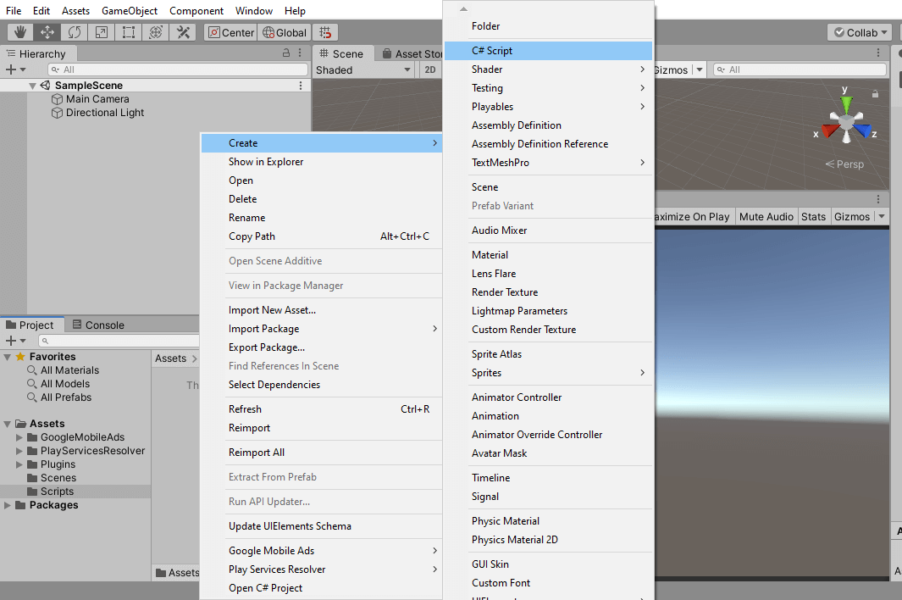
Task: Open the Collab dropdown
Action: (860, 32)
